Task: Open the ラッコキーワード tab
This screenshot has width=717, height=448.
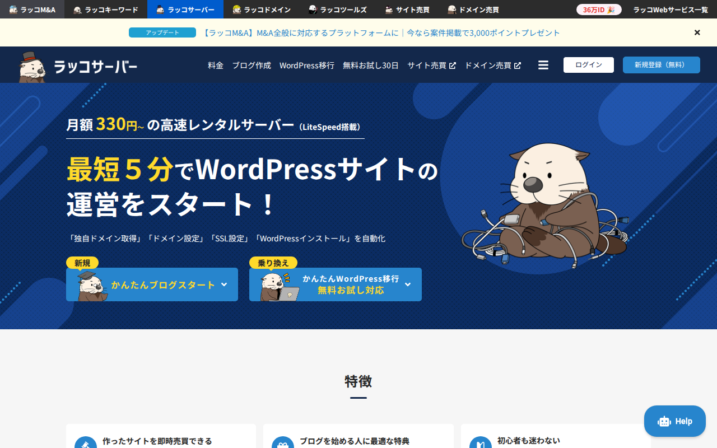Action: [x=106, y=10]
